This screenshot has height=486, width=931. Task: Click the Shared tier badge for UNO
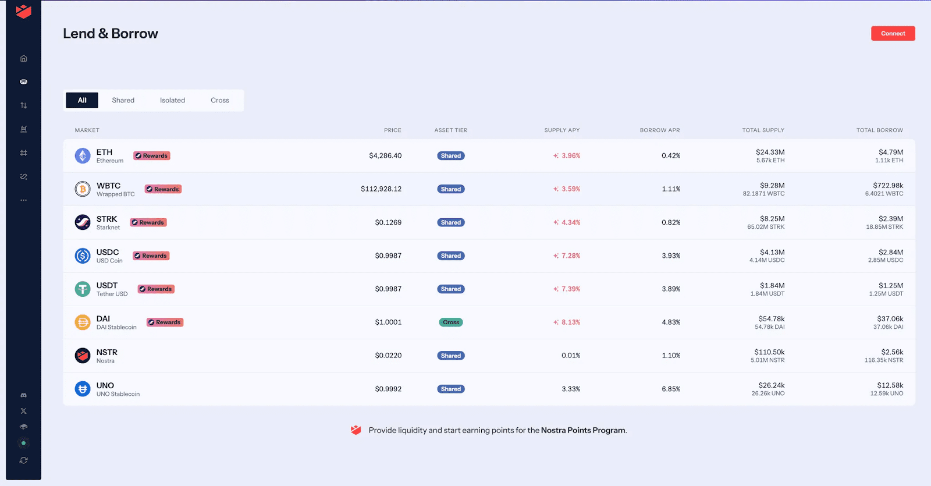[451, 389]
